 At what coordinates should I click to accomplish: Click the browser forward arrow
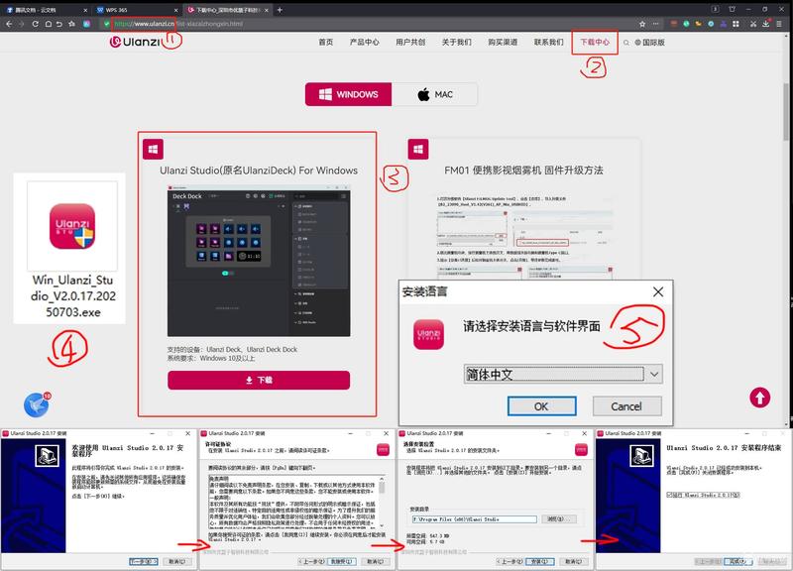tap(21, 24)
